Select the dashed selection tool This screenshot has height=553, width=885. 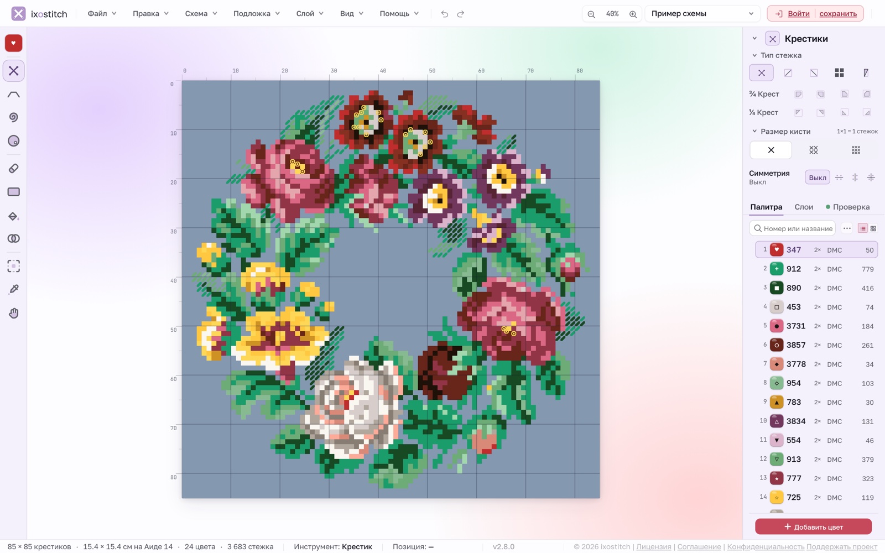(14, 266)
